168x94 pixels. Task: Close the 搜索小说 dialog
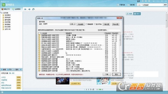[119, 18]
